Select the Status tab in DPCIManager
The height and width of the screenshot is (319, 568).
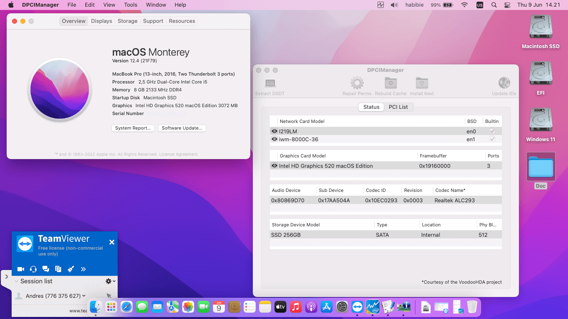(x=371, y=107)
